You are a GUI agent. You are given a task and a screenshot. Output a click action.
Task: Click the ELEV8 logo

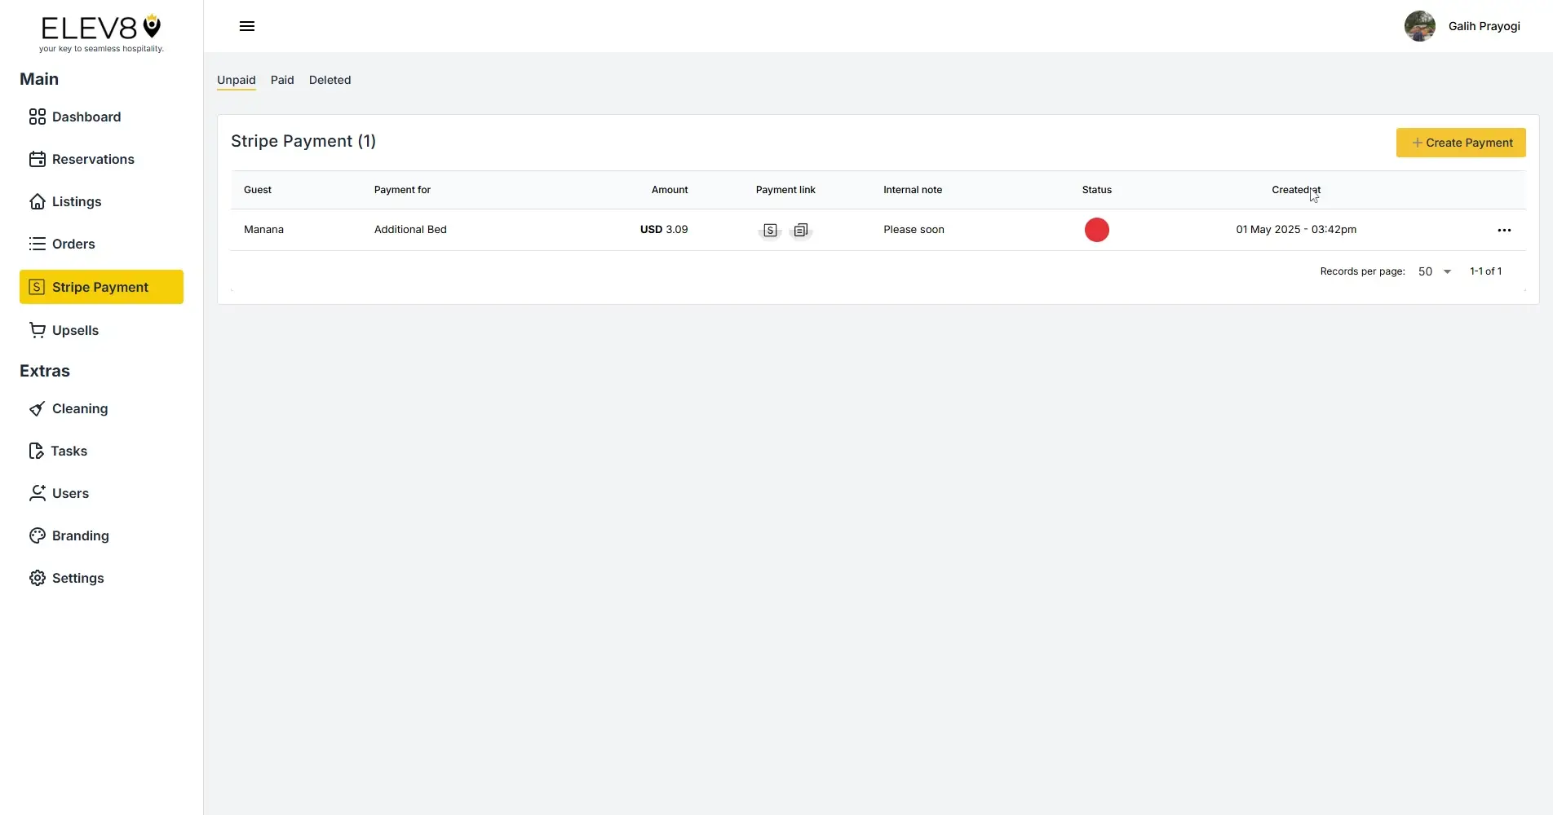pyautogui.click(x=100, y=33)
